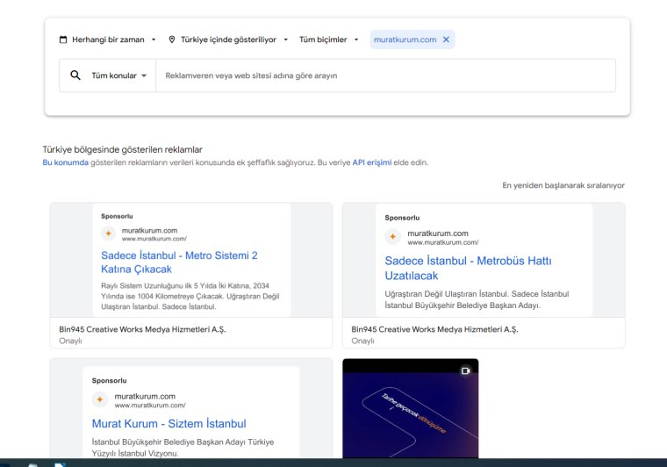
Task: Open the "Bu konumda" link
Action: click(x=65, y=162)
